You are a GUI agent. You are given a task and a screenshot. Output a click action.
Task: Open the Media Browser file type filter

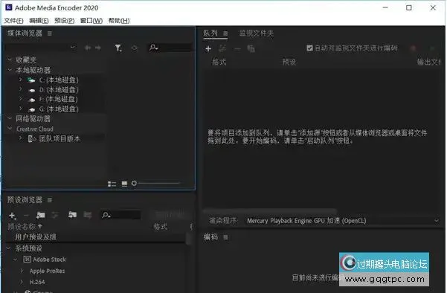click(x=118, y=48)
